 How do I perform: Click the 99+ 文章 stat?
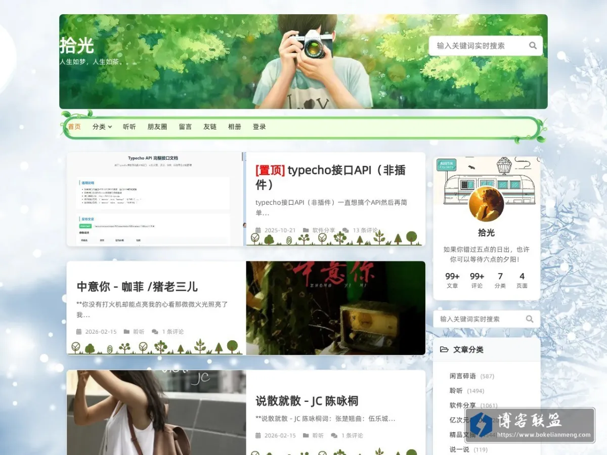452,281
